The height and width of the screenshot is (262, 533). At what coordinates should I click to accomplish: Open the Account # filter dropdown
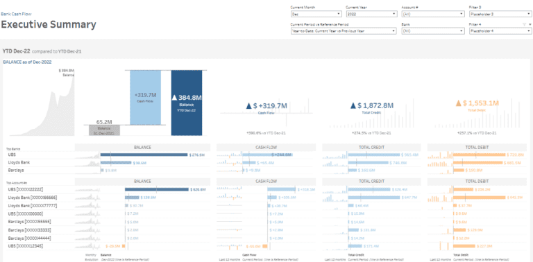(433, 14)
